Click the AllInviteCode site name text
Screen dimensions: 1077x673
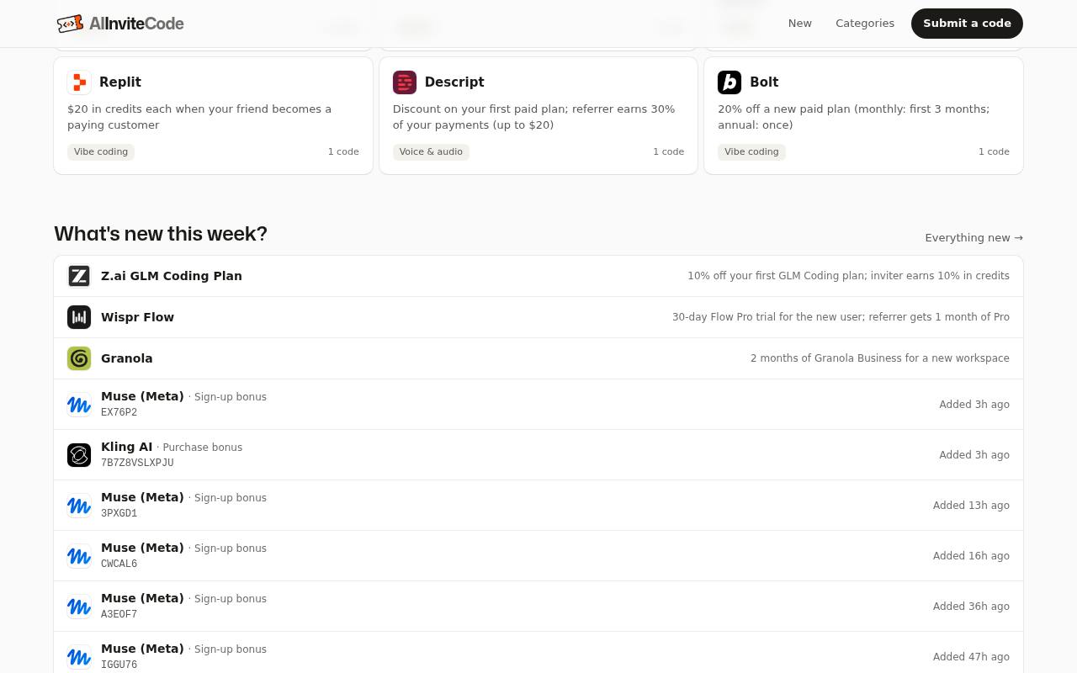[136, 24]
